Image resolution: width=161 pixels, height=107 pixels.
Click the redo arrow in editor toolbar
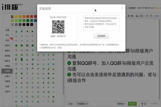point(151,16)
